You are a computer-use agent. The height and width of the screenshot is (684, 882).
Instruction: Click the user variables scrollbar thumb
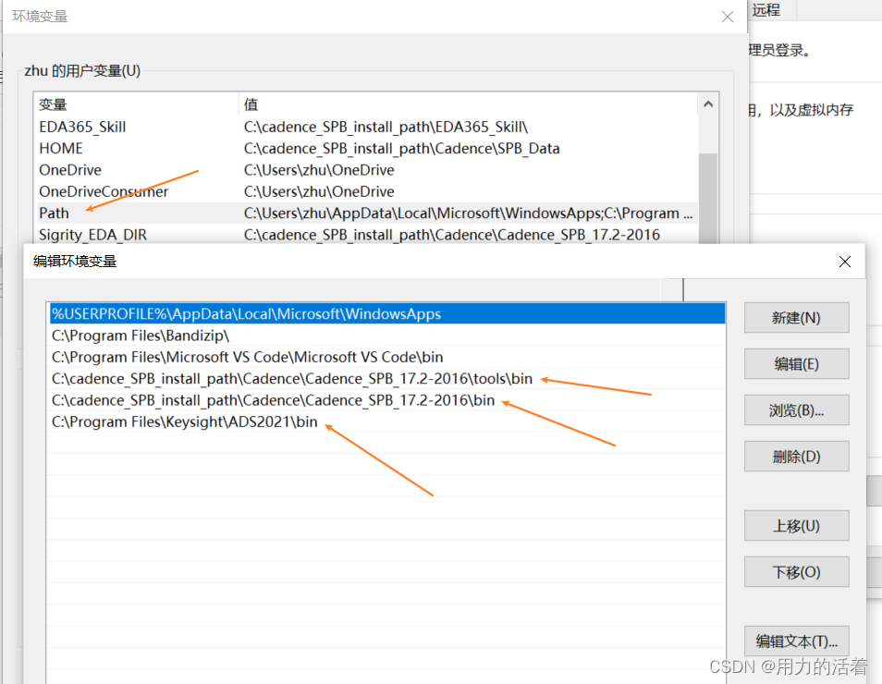708,198
